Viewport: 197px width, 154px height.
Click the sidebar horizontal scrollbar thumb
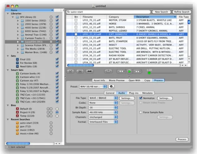[x=18, y=143]
